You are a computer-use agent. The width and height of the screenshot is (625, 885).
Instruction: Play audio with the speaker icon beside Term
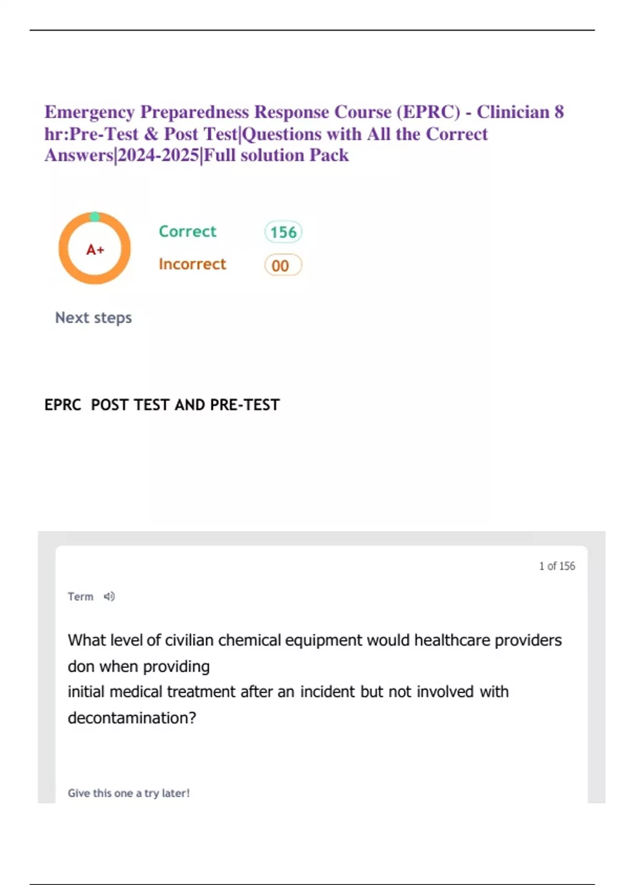pyautogui.click(x=109, y=597)
